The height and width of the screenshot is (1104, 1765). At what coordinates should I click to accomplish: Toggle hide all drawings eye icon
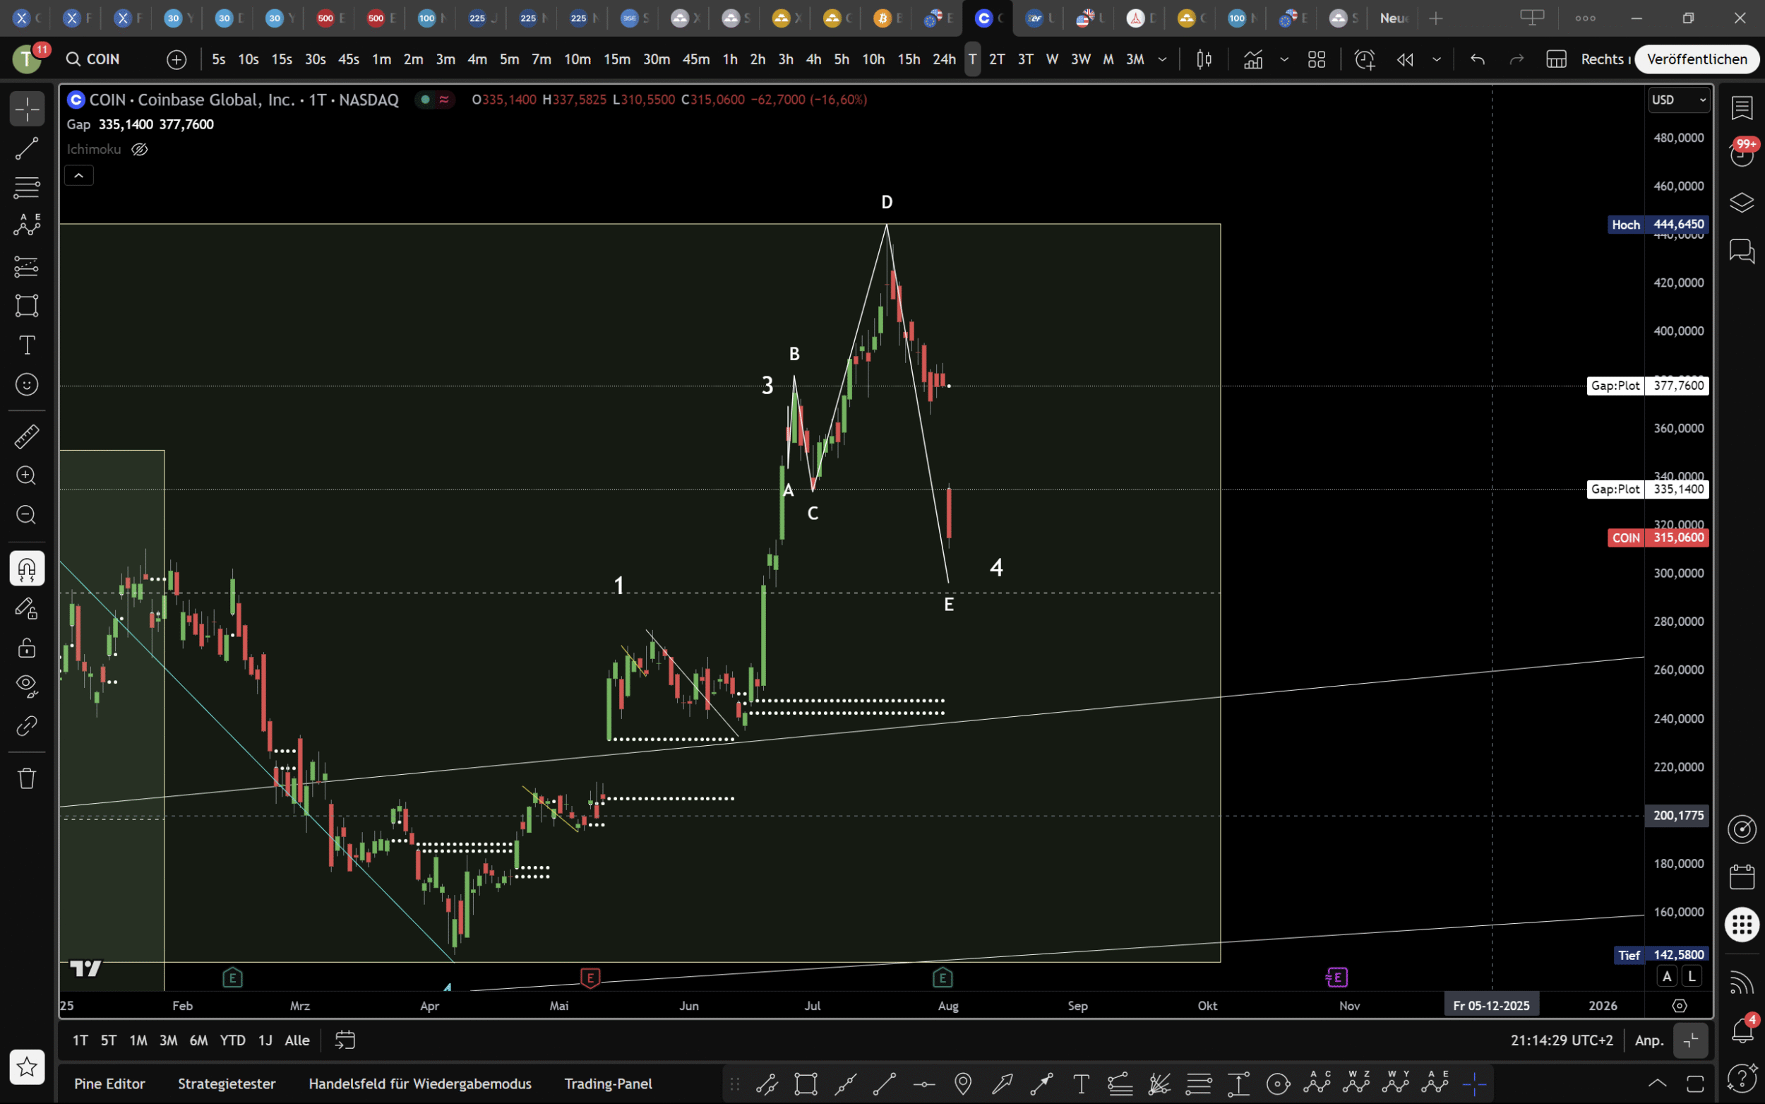point(27,686)
